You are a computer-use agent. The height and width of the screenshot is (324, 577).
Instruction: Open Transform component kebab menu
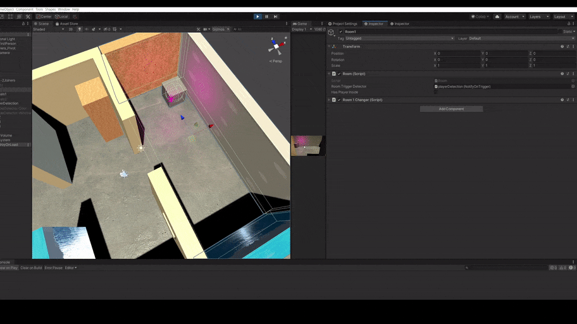click(573, 47)
